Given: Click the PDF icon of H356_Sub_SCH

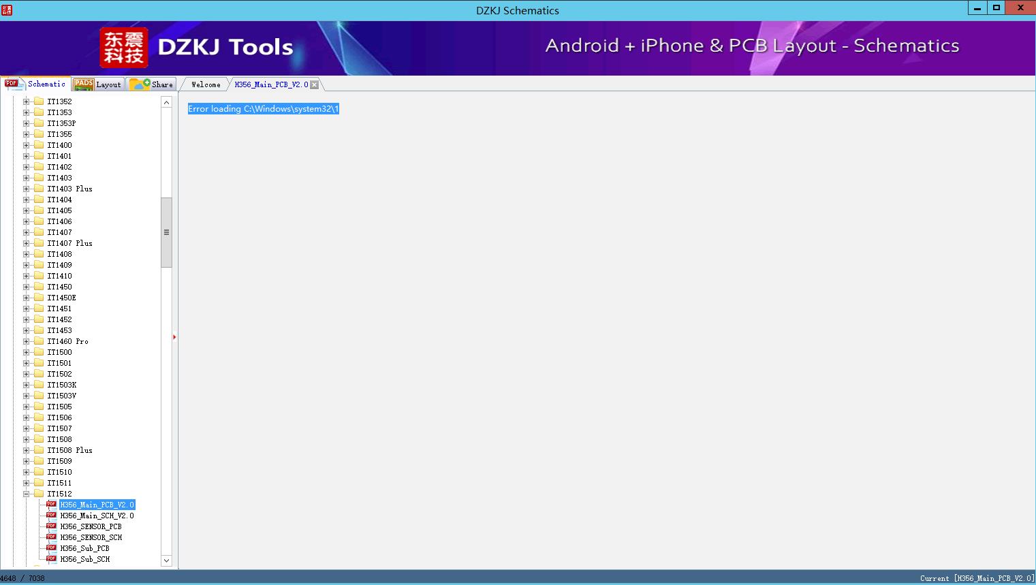Looking at the screenshot, I should coord(51,559).
